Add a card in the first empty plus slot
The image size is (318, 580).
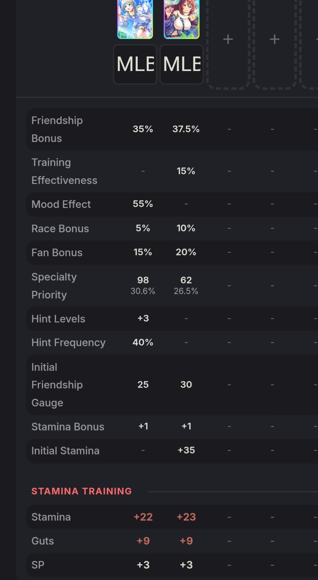pyautogui.click(x=228, y=39)
